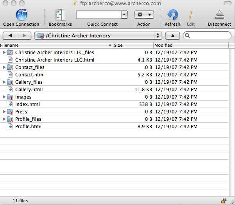Open the Action menu arrow

pyautogui.click(x=150, y=15)
